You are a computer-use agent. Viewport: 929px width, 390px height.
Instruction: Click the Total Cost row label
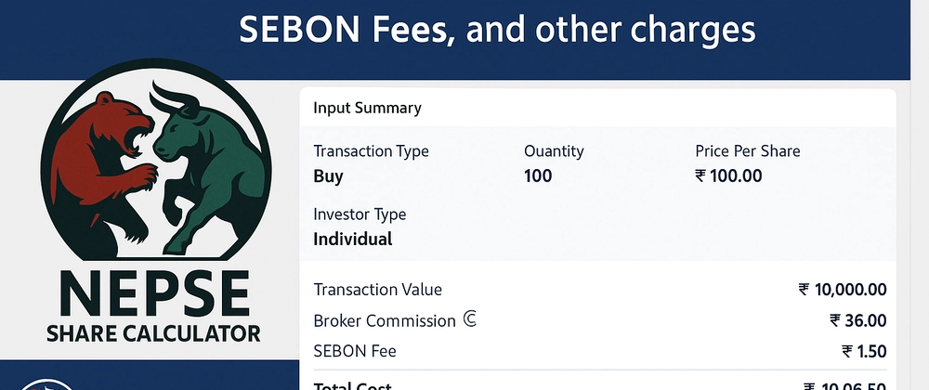[x=352, y=386]
